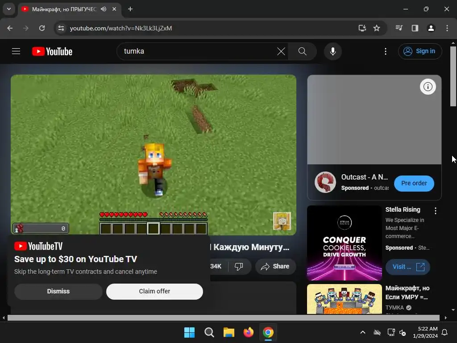The width and height of the screenshot is (457, 343).
Task: Close the Майнкрафт YouTube tab
Action: click(114, 9)
